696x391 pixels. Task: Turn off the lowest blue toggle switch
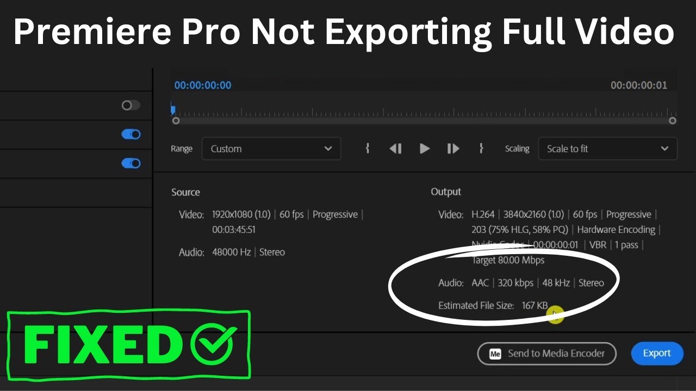tap(131, 163)
